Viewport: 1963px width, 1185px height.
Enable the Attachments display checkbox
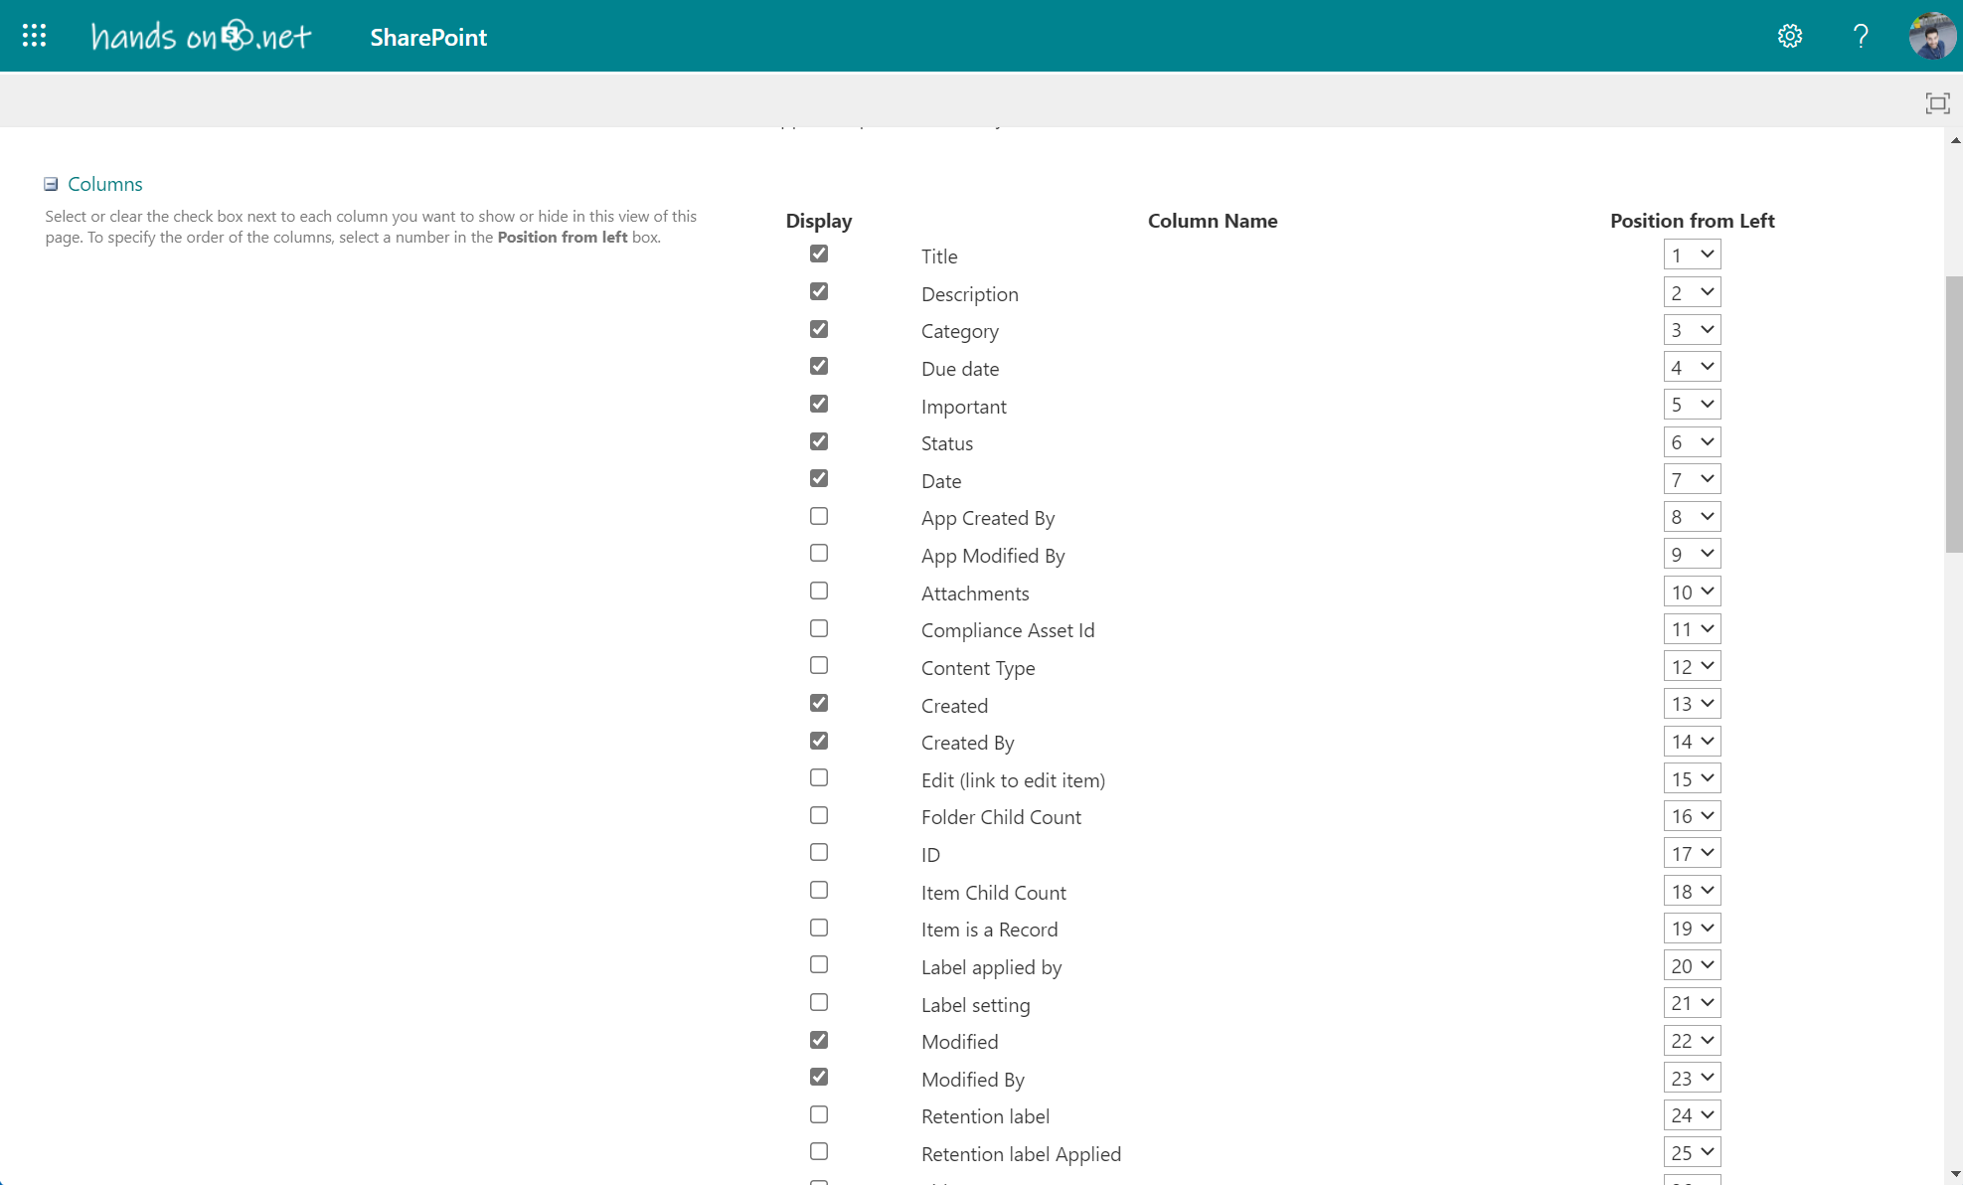(x=819, y=591)
